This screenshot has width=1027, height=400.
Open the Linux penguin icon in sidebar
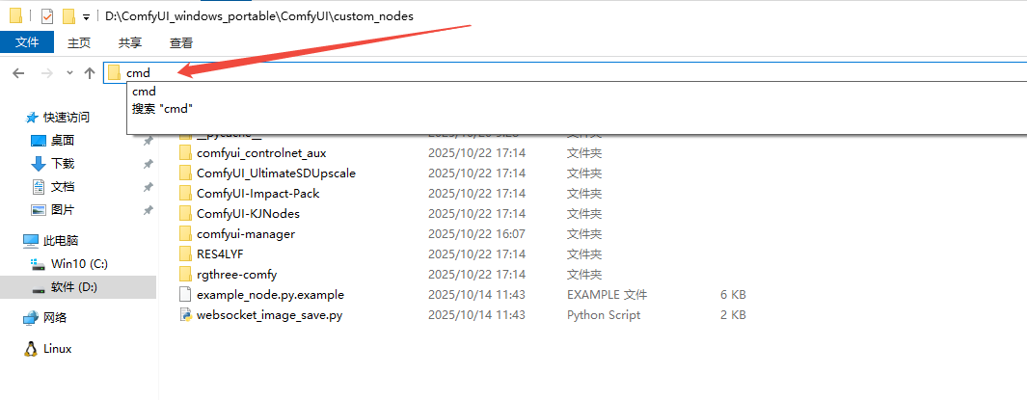coord(31,349)
